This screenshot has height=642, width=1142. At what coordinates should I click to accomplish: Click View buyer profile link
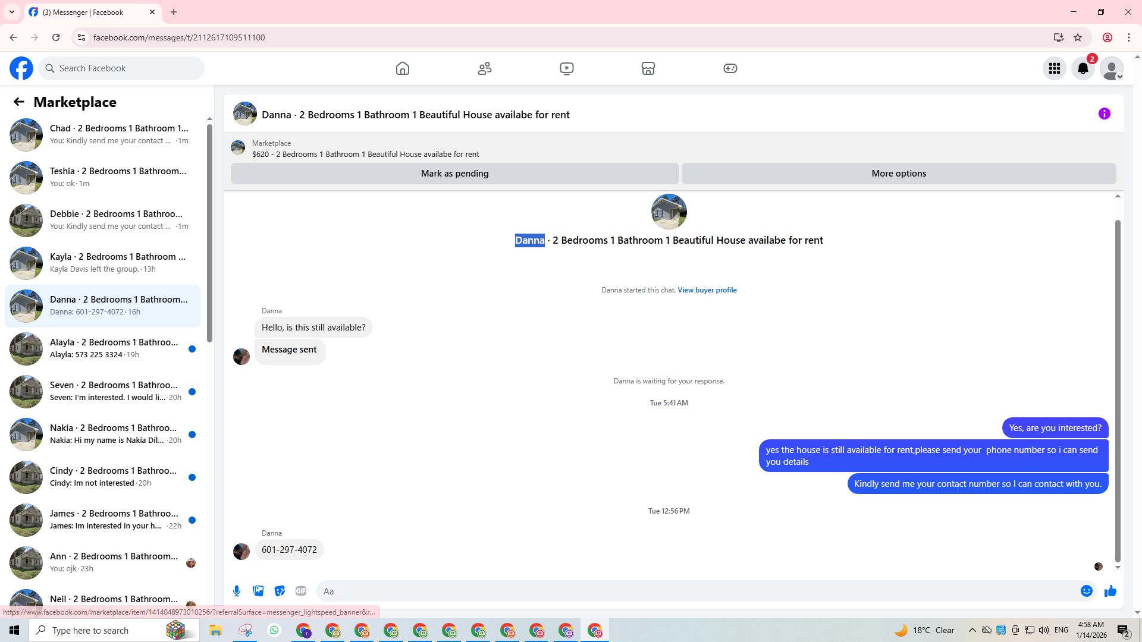(x=707, y=290)
